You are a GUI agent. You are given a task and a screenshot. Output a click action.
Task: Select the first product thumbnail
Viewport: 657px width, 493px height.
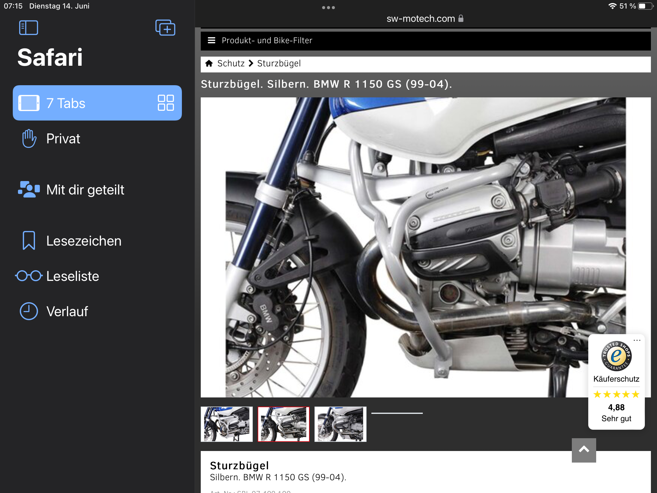[227, 424]
